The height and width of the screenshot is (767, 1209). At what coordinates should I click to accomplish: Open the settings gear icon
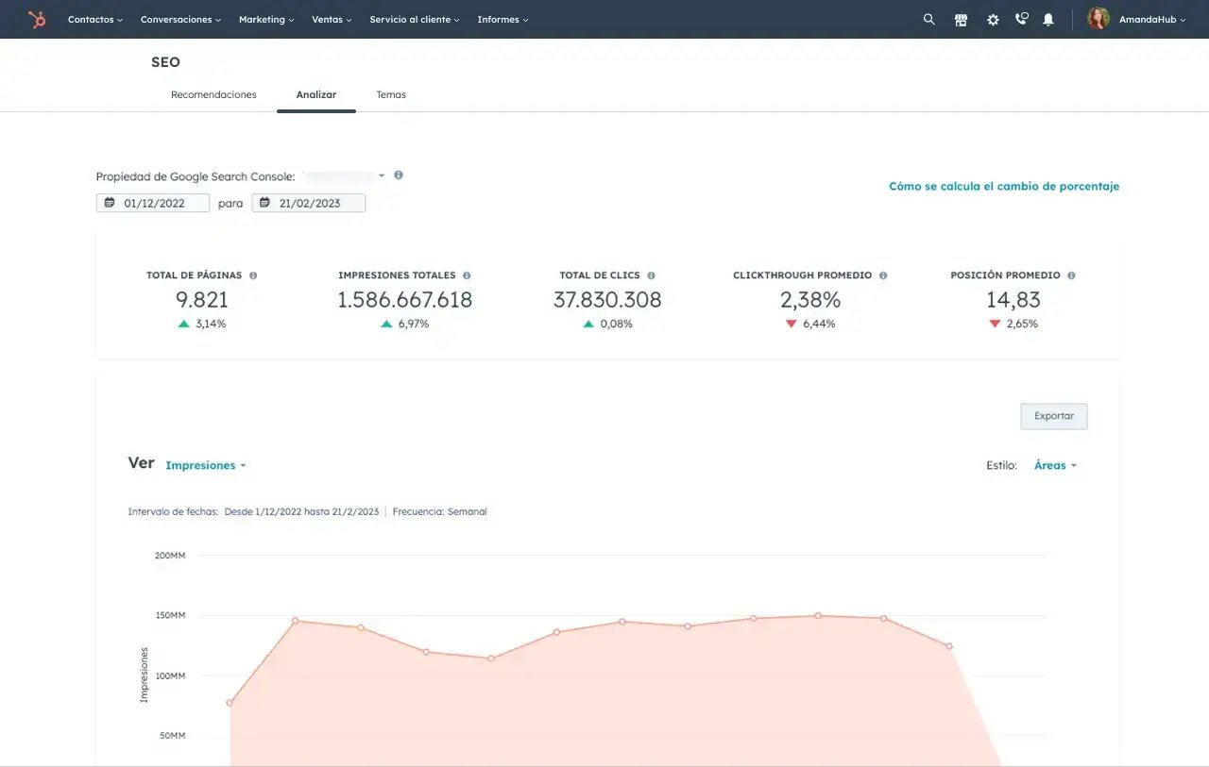point(992,19)
